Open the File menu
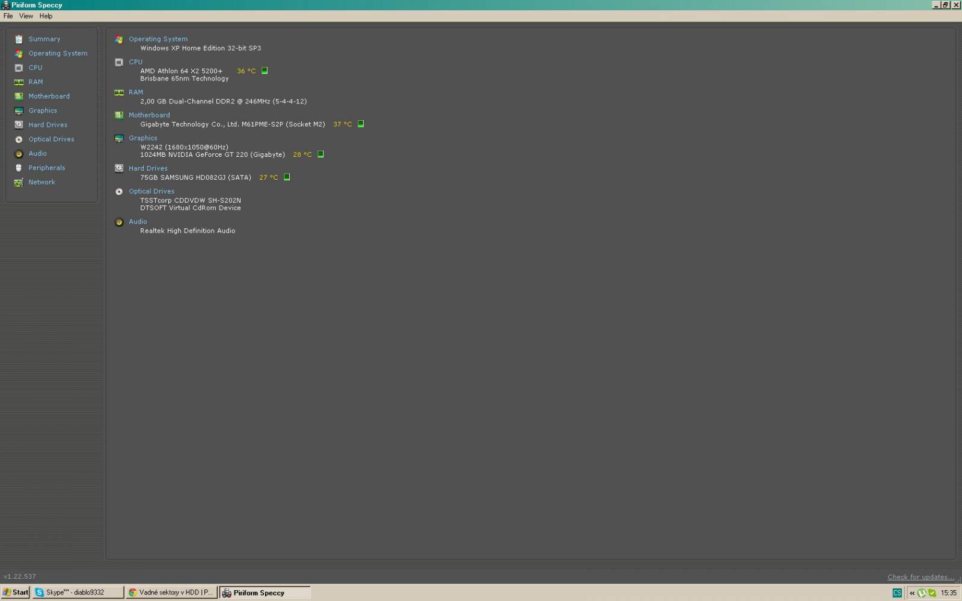This screenshot has height=601, width=962. [8, 16]
